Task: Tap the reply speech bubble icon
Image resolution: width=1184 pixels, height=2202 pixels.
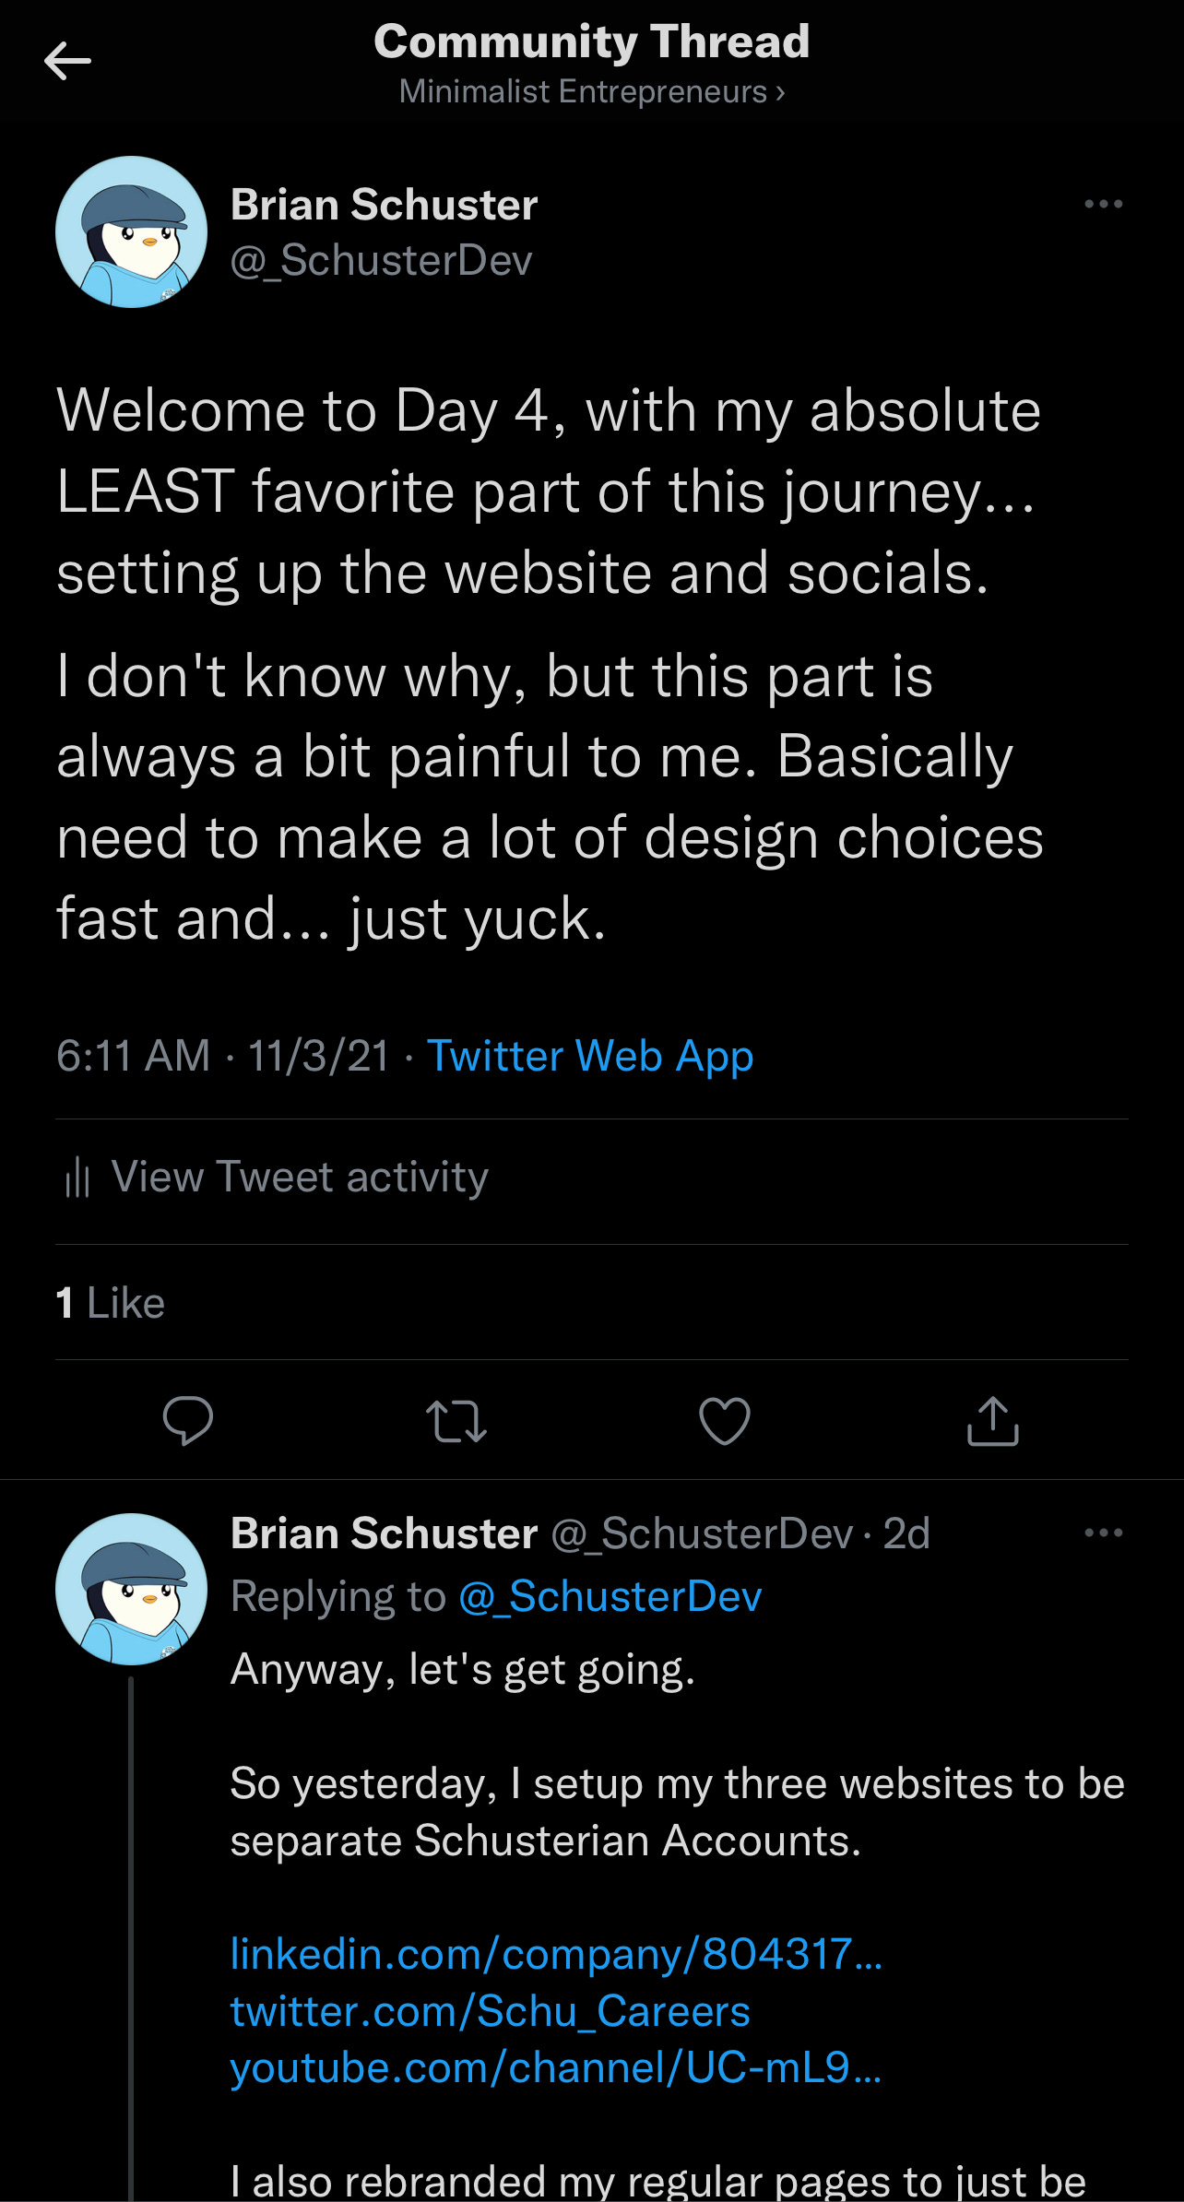Action: [x=188, y=1420]
